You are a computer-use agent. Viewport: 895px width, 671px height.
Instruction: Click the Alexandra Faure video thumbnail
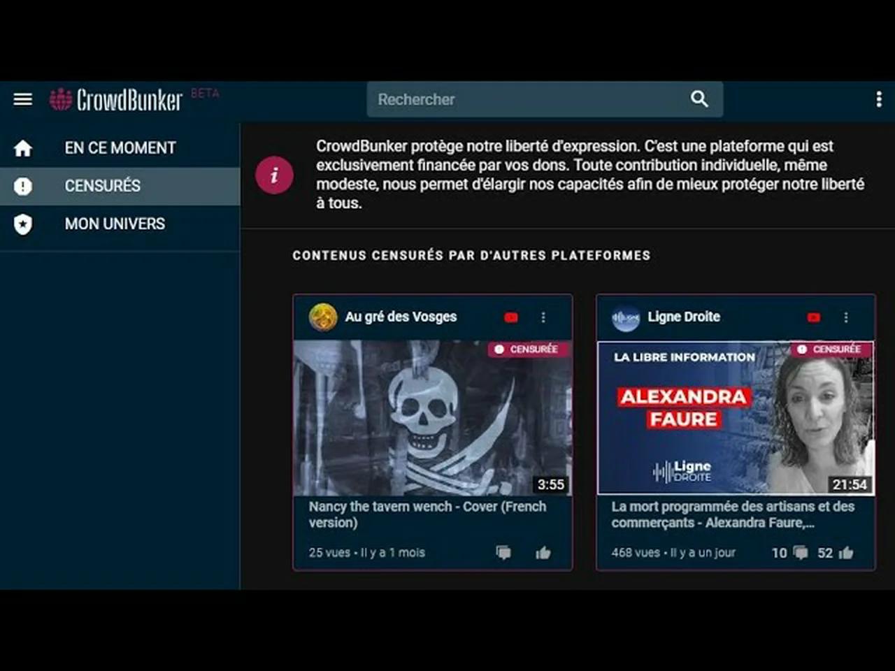click(736, 417)
